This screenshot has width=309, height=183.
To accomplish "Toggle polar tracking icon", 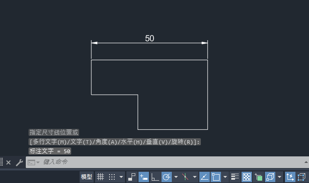I will [167, 177].
